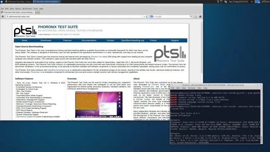The image size is (270, 152).
Task: Click the URL address field
Action: pyautogui.click(x=74, y=17)
